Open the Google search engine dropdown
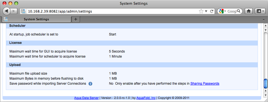 click(x=222, y=11)
